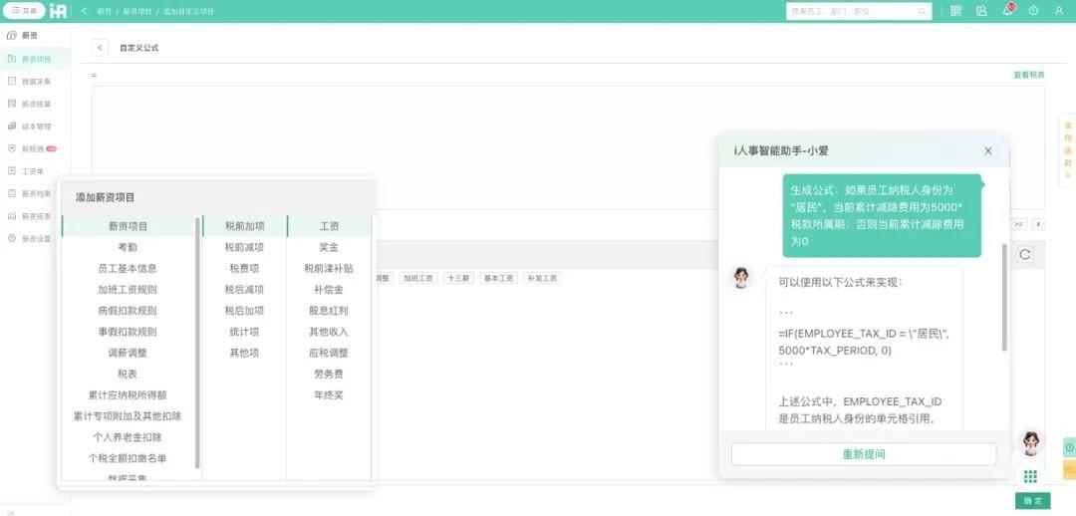Click the 确定 confirm button
Viewport: 1076px width, 516px height.
point(1033,501)
